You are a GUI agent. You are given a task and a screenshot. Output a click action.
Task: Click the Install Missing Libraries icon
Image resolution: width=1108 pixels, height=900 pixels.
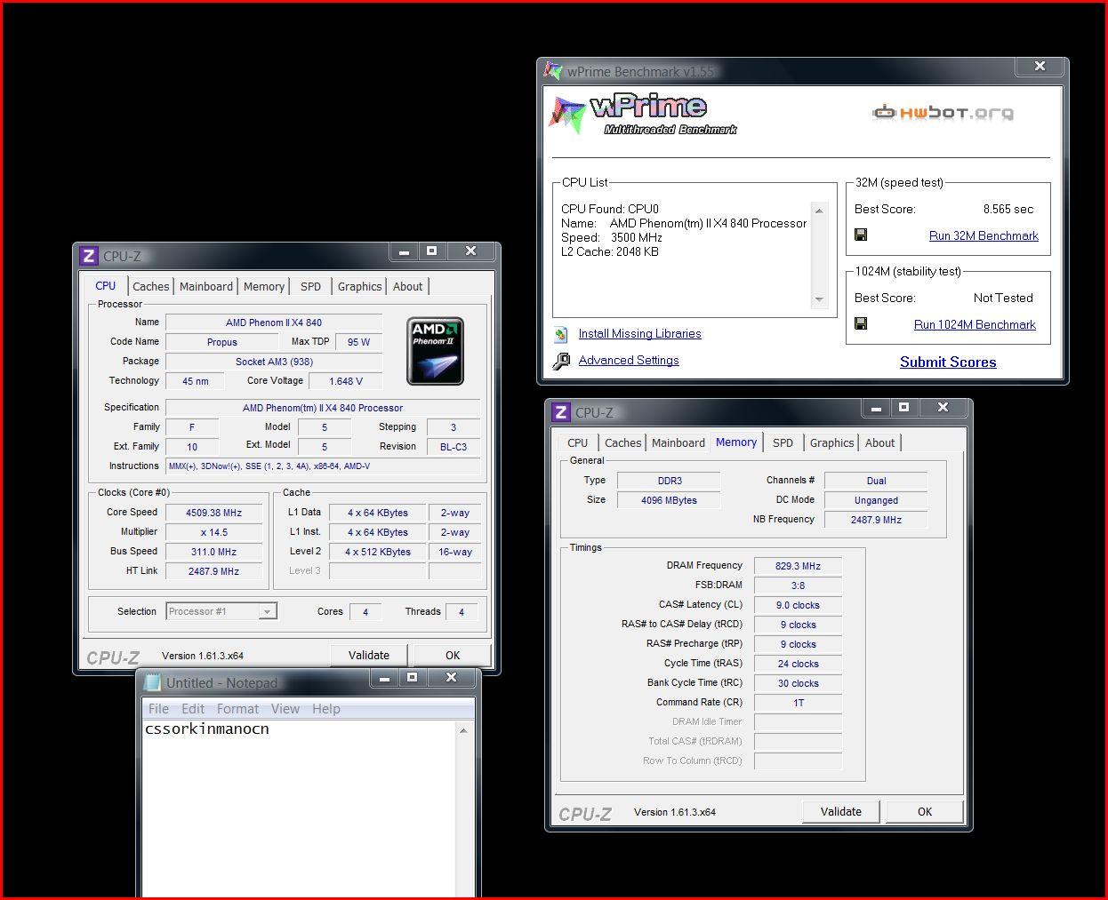point(561,334)
